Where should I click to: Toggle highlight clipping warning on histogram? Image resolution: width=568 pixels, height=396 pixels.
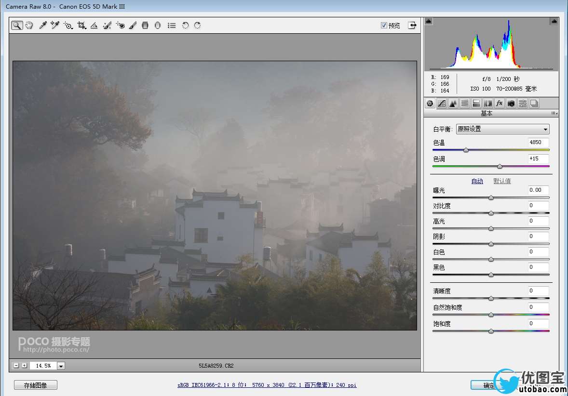click(x=554, y=21)
